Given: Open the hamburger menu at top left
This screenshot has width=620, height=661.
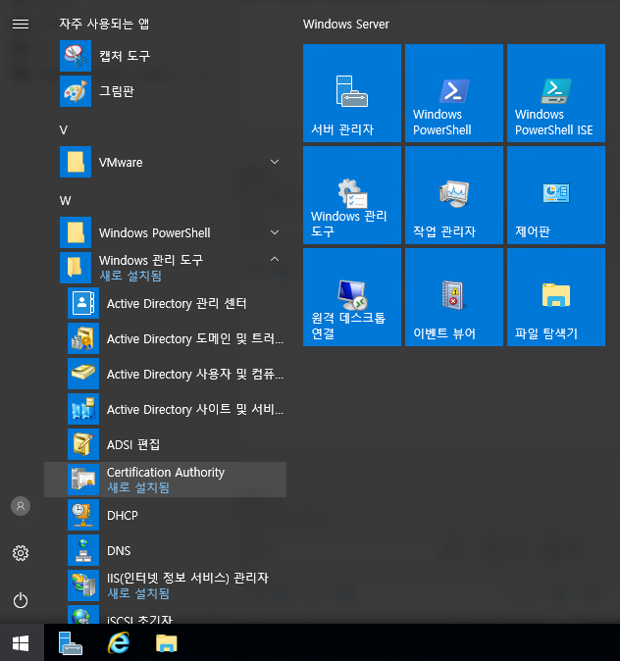Looking at the screenshot, I should (21, 25).
